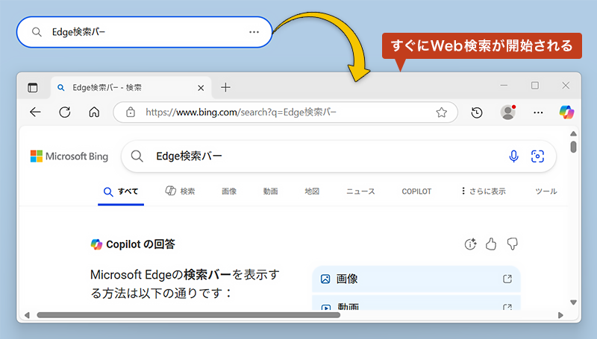This screenshot has width=597, height=339.
Task: Click the AI info icon beside thumbs up
Action: pos(471,244)
